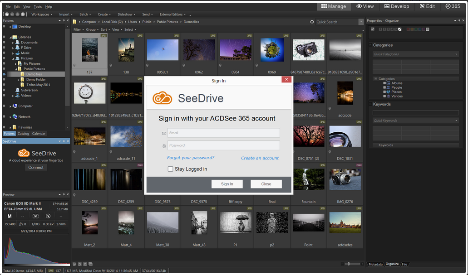Switch to the Catalog tab
The image size is (468, 275).
pyautogui.click(x=23, y=134)
